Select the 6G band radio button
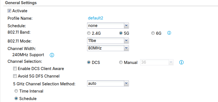Image resolution: width=218 pixels, height=102 pixels. click(153, 33)
